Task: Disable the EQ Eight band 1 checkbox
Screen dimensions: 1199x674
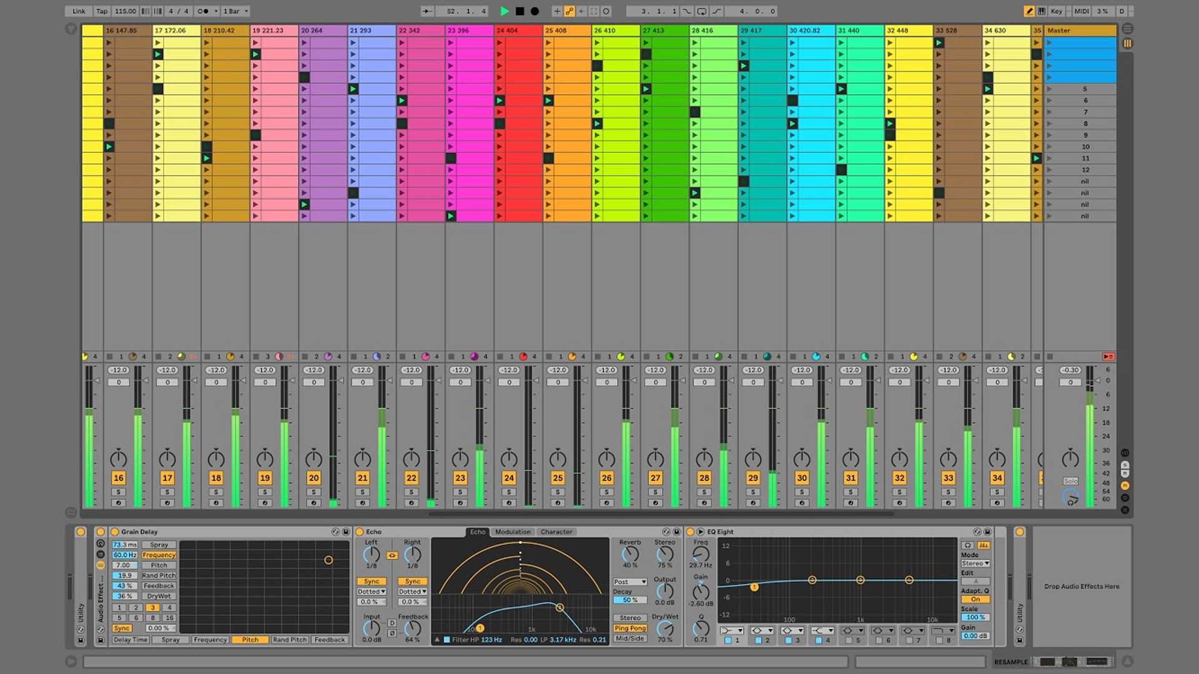Action: coord(728,640)
